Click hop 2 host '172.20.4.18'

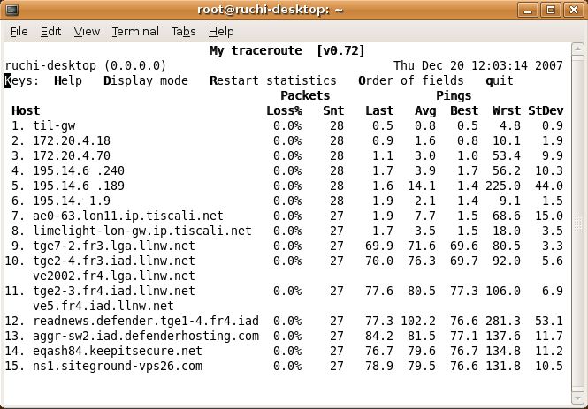72,141
